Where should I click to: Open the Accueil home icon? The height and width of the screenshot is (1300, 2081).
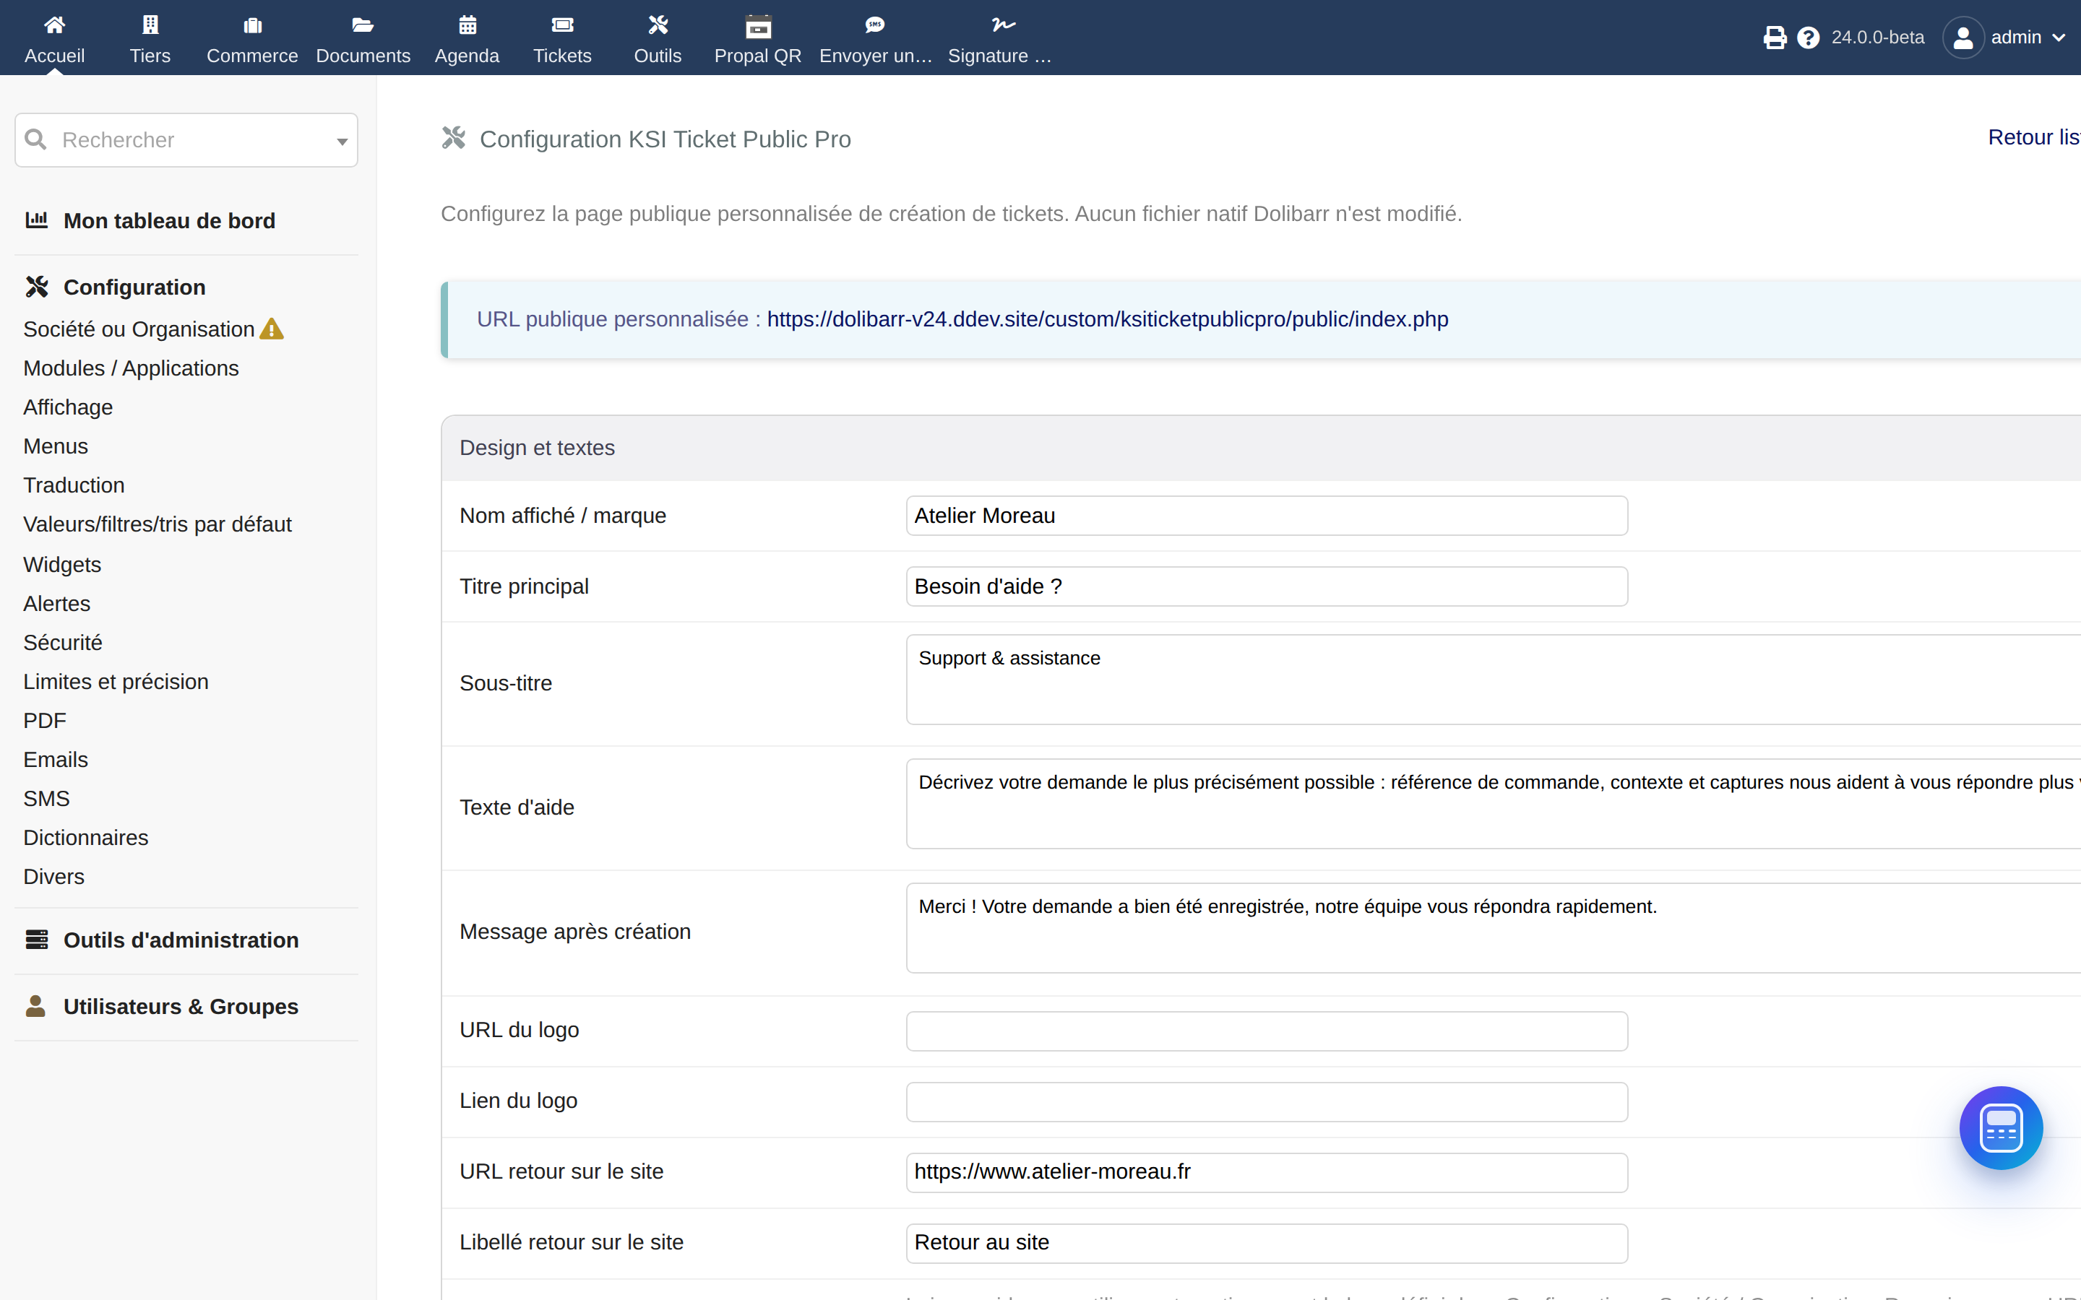[54, 25]
